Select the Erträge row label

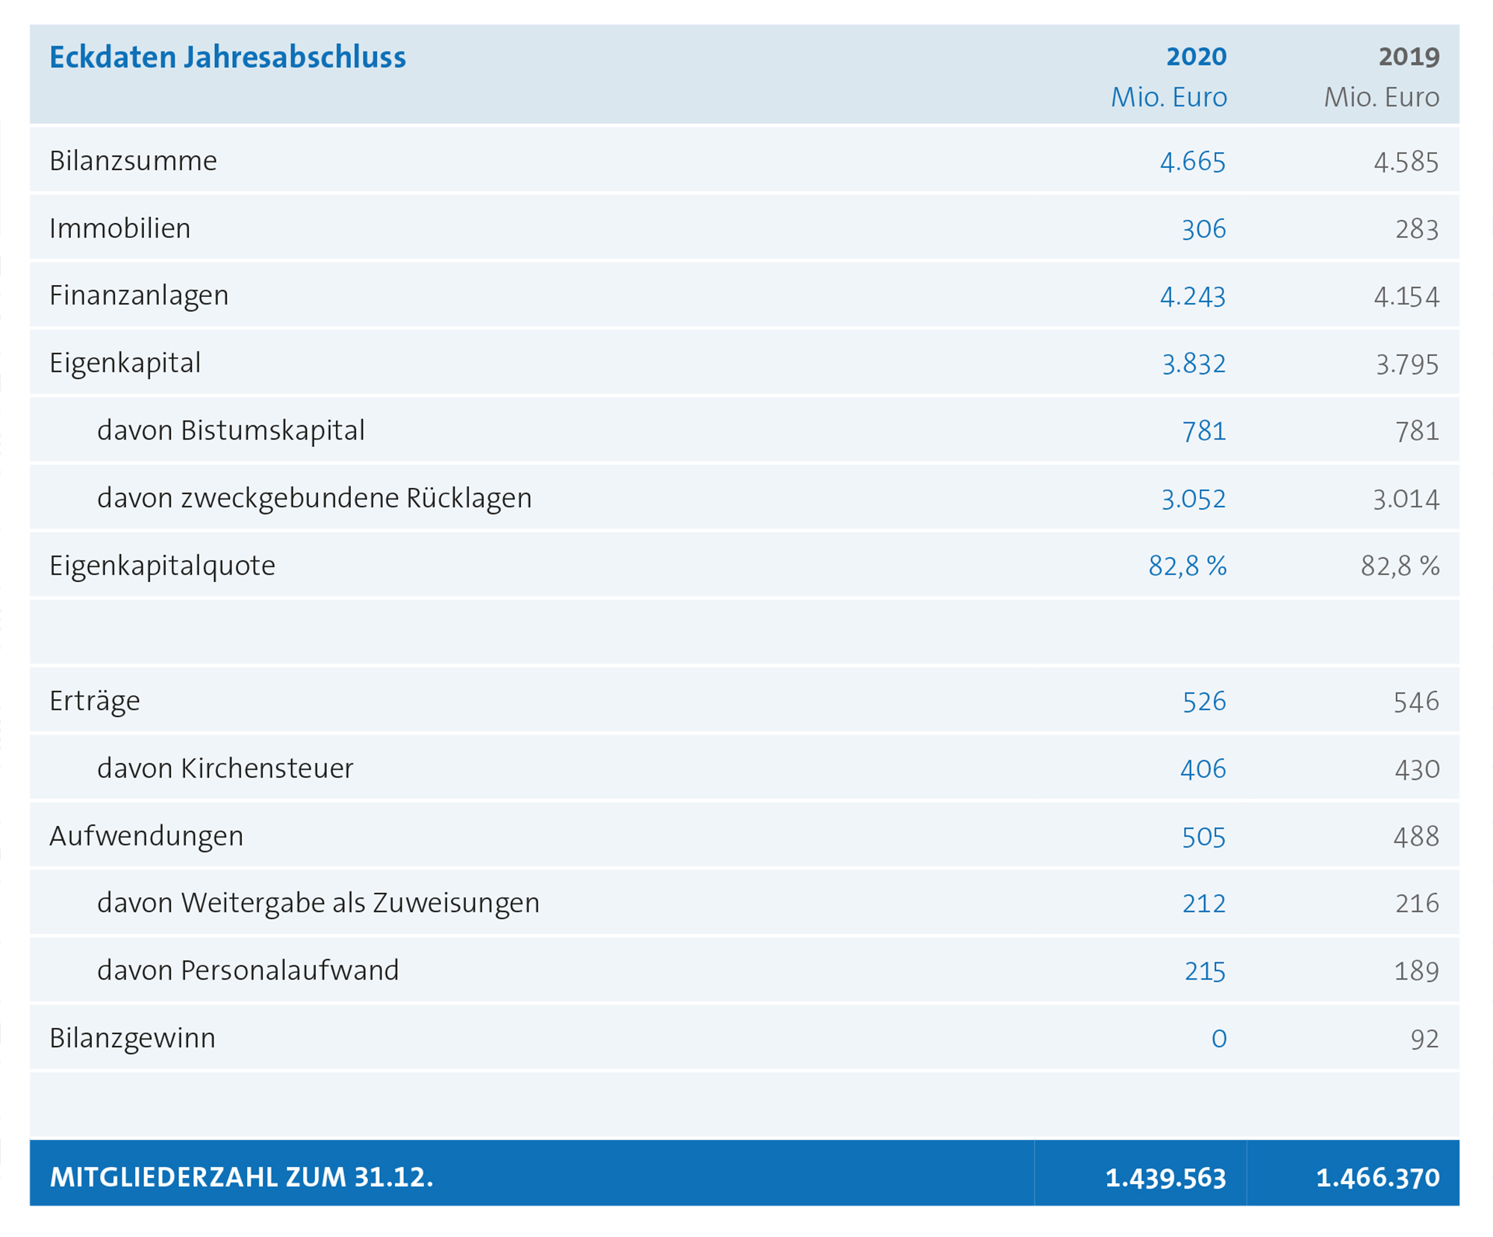coord(95,701)
